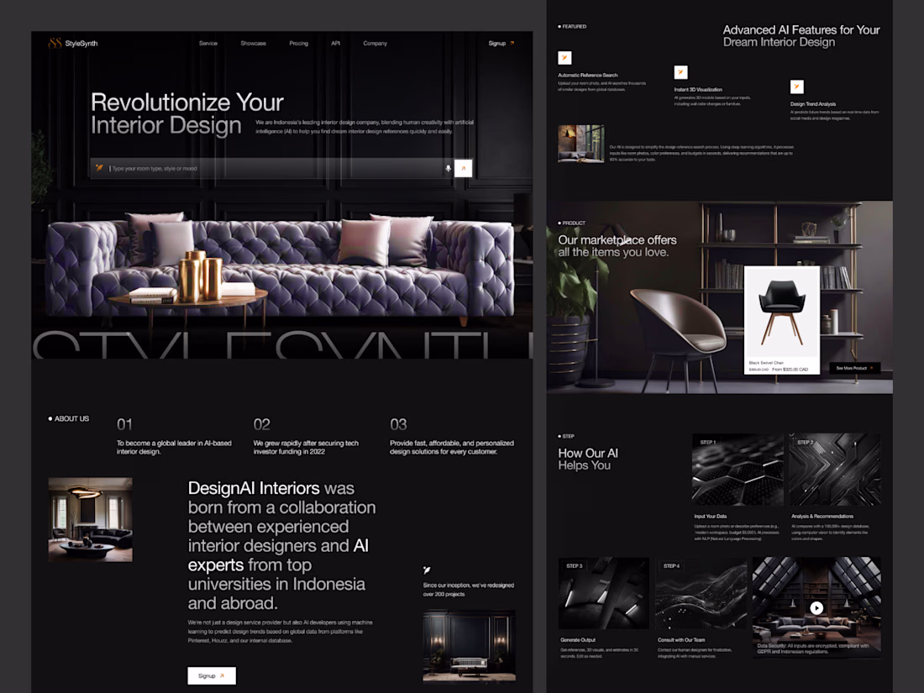The image size is (924, 693).
Task: Click the '01' number heading
Action: pos(124,424)
